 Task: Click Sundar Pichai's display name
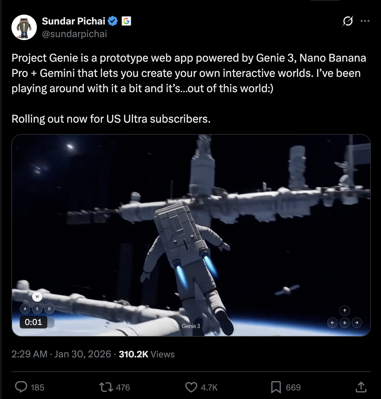pos(73,21)
